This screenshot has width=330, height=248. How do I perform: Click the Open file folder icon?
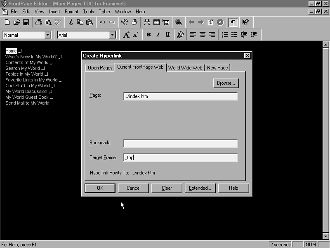click(x=16, y=22)
